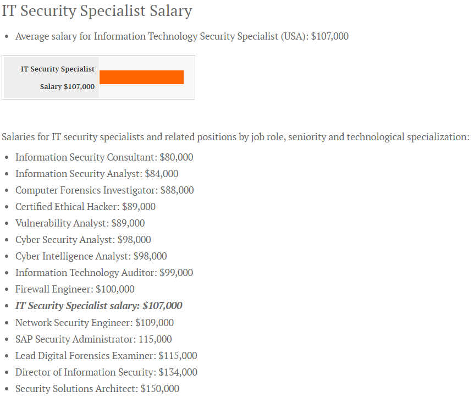The image size is (474, 397).
Task: Select Information Security Consultant list entry
Action: coord(104,157)
